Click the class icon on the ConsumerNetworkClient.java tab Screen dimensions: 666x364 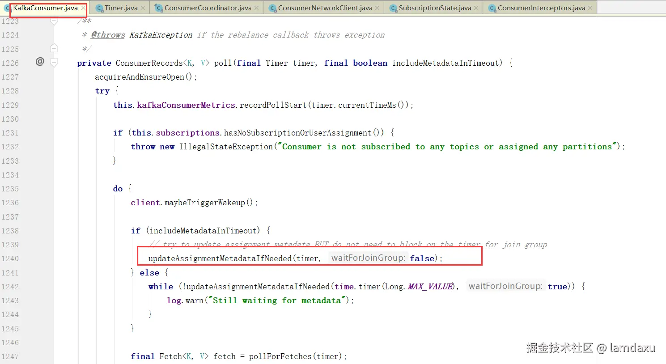coord(273,8)
